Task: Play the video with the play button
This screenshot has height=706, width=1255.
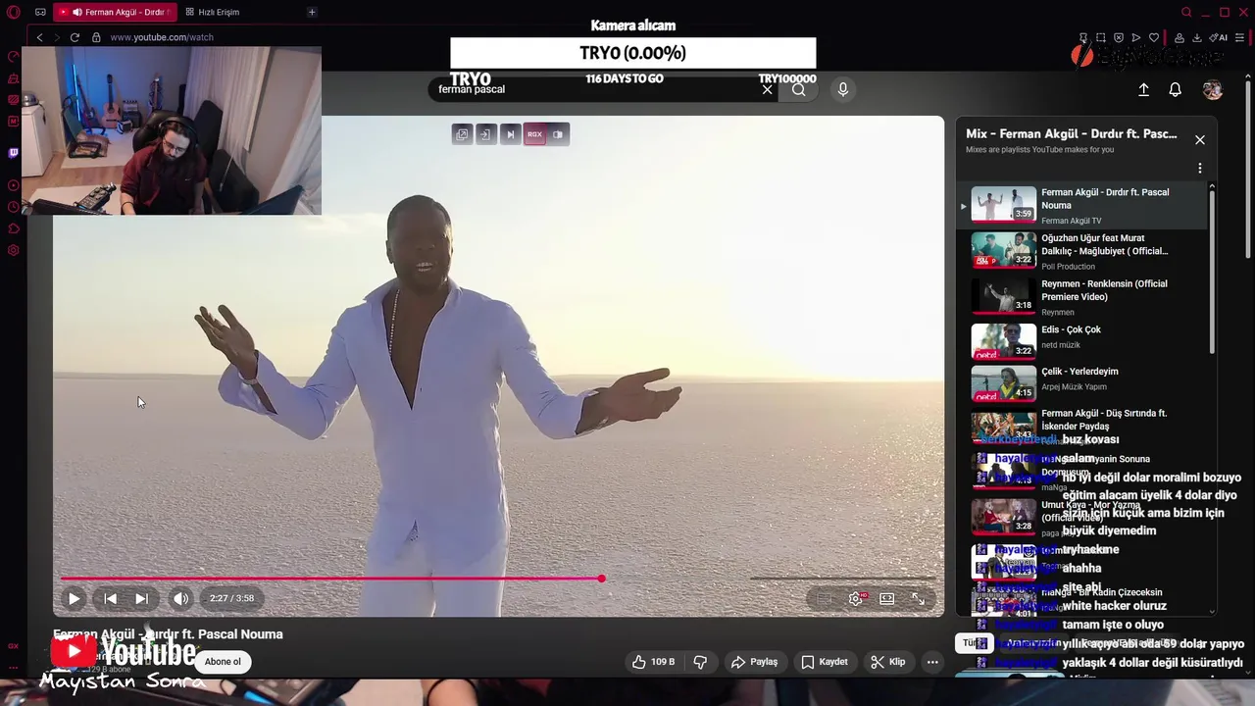Action: [74, 598]
